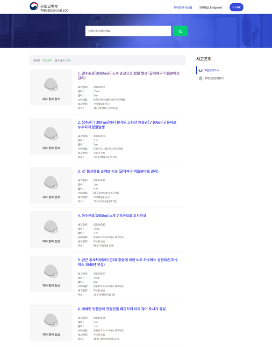Click helmet thumbnail for result 1 열수송관
Screen dimensions: 272x347
click(51, 87)
